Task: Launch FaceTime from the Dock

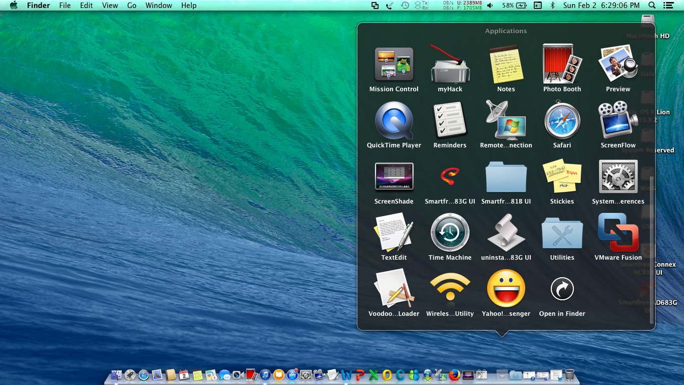Action: tap(238, 375)
